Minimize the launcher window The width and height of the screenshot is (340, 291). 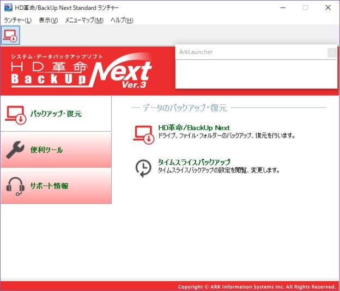click(283, 8)
